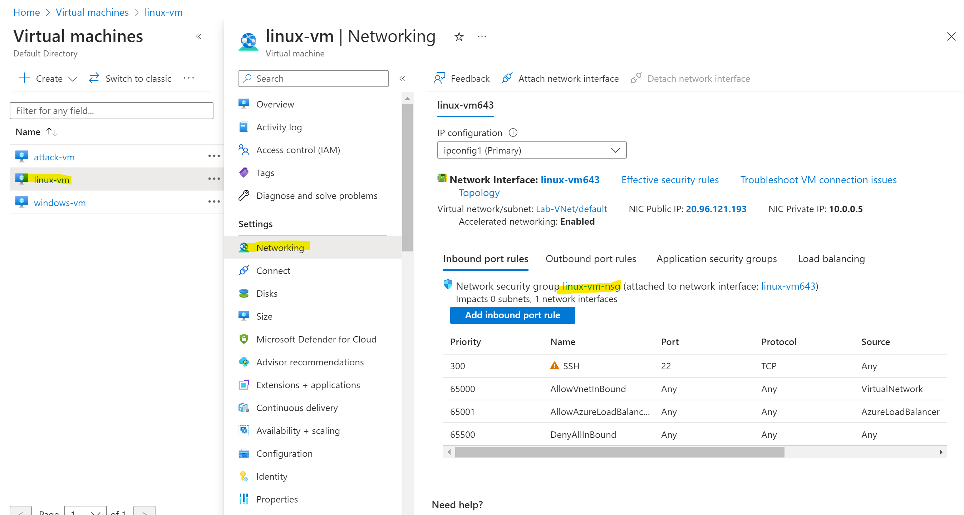
Task: Collapse the Virtual machines list panel
Action: [199, 36]
